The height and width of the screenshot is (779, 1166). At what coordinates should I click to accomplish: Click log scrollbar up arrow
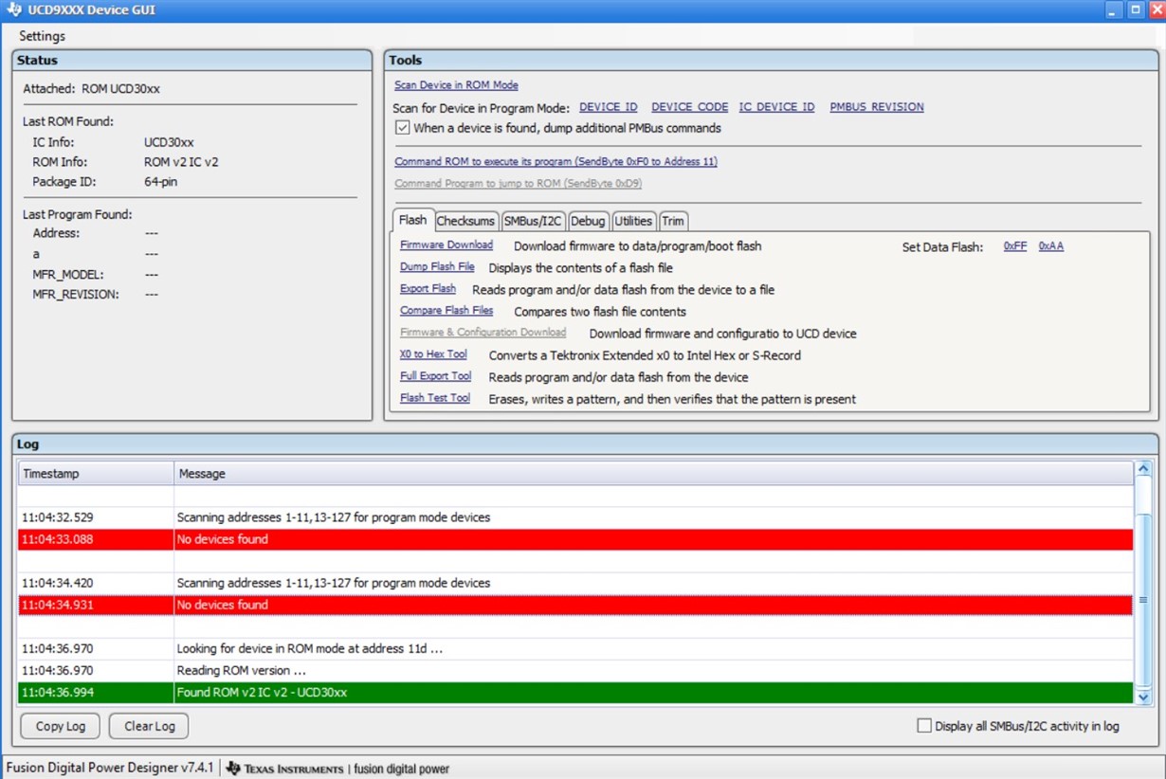pyautogui.click(x=1142, y=471)
